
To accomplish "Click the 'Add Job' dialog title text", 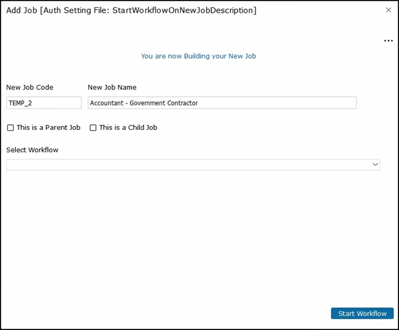I will click(22, 10).
